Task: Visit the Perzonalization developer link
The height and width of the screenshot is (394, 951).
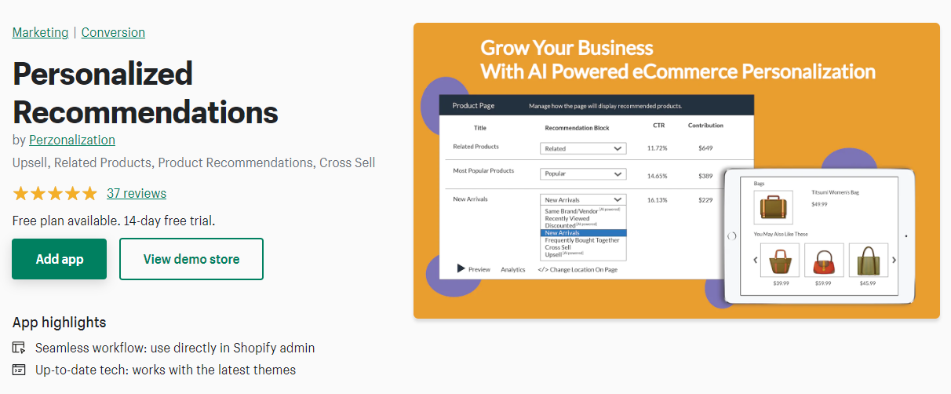Action: [x=72, y=140]
